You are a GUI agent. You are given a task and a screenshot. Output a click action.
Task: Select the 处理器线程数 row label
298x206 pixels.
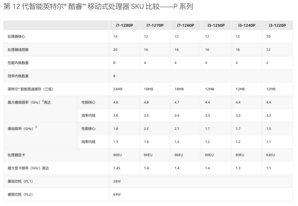coord(18,50)
